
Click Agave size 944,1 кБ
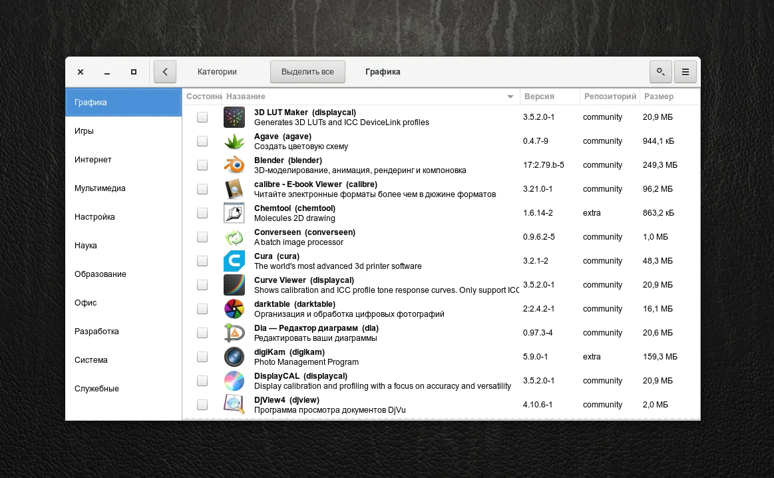(x=658, y=140)
